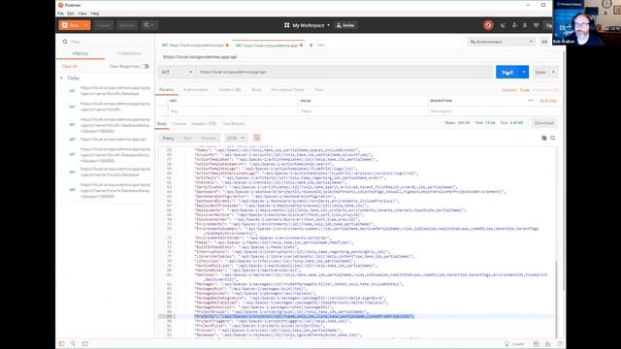This screenshot has width=621, height=349.
Task: Click the Value parameter input cell
Action: (x=363, y=111)
